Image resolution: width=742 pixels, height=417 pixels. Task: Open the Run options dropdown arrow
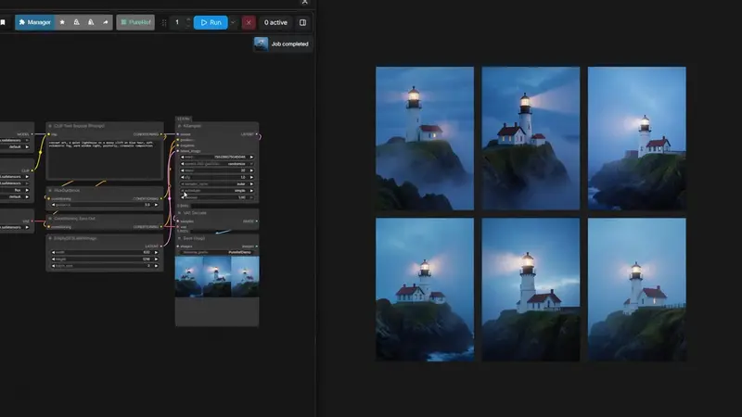coord(234,22)
